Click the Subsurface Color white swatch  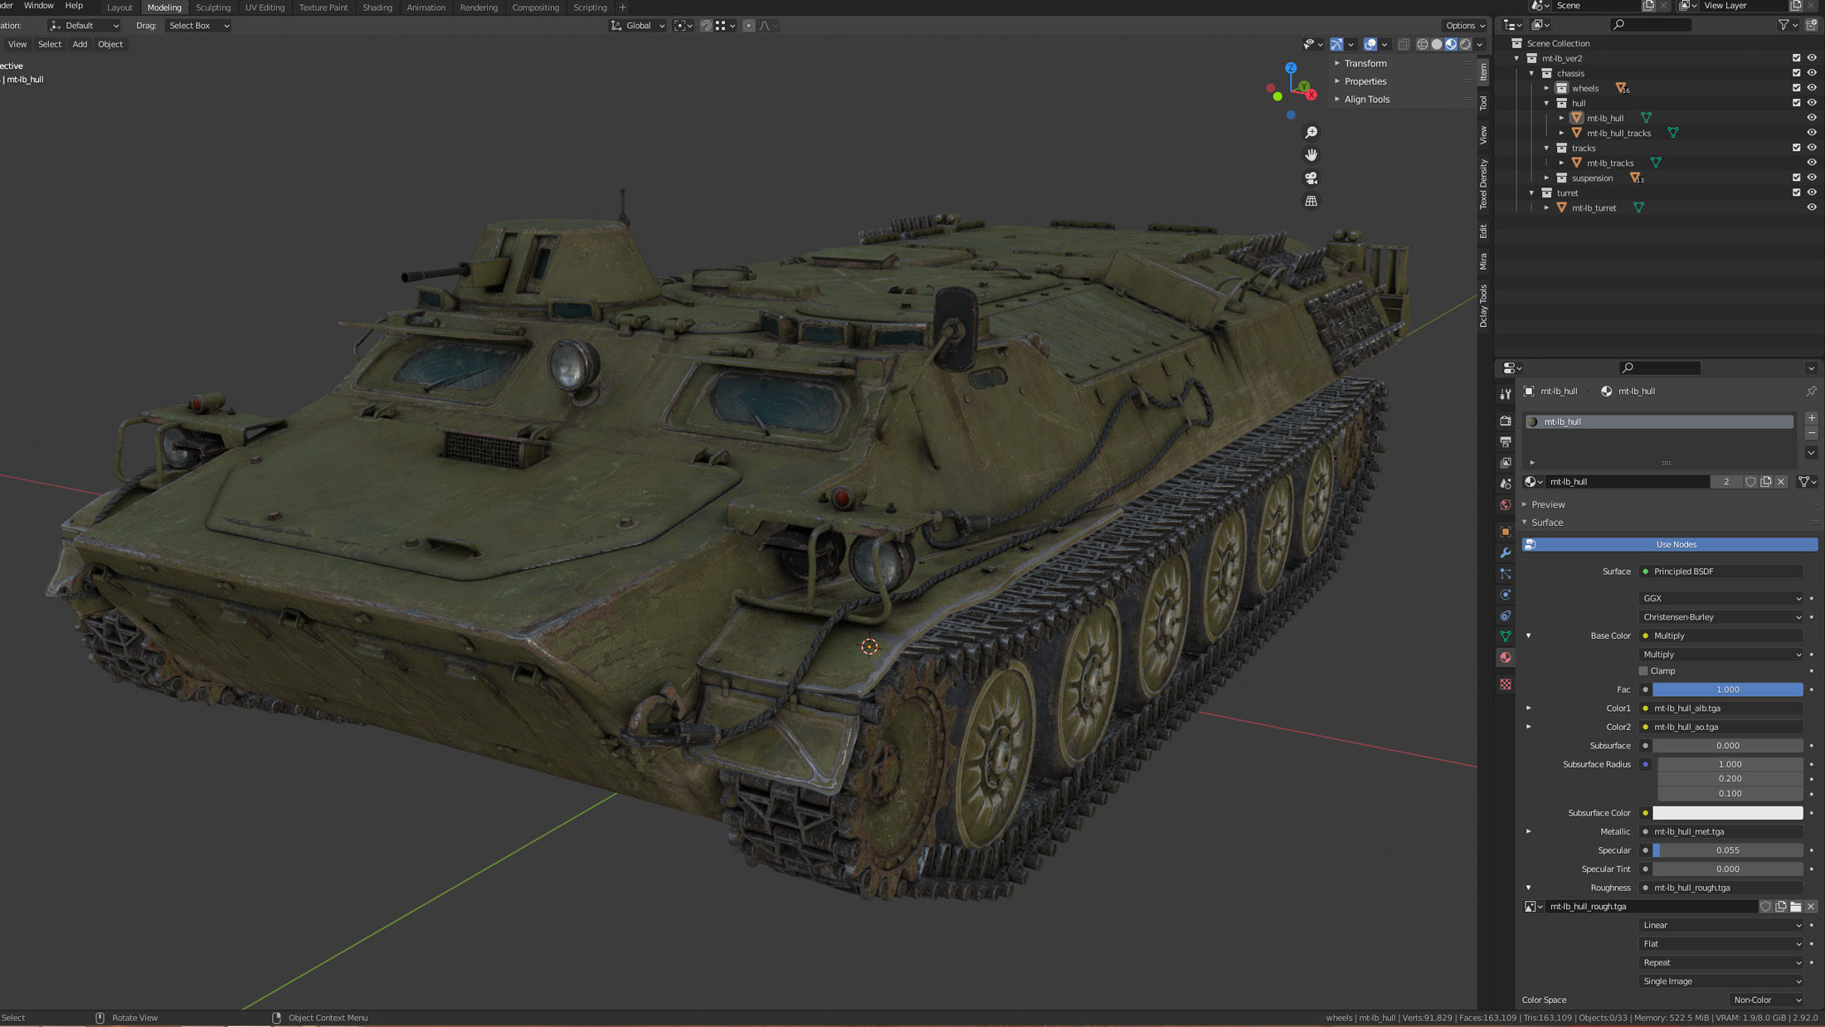[x=1727, y=813]
